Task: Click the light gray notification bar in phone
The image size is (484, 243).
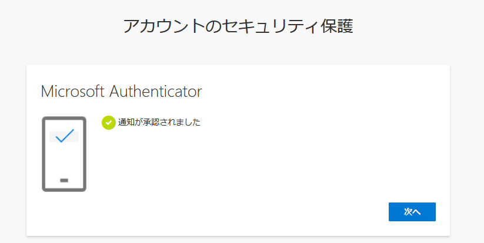Action: pyautogui.click(x=64, y=136)
